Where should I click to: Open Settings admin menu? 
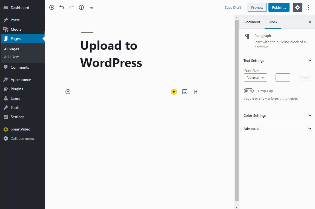click(22, 117)
